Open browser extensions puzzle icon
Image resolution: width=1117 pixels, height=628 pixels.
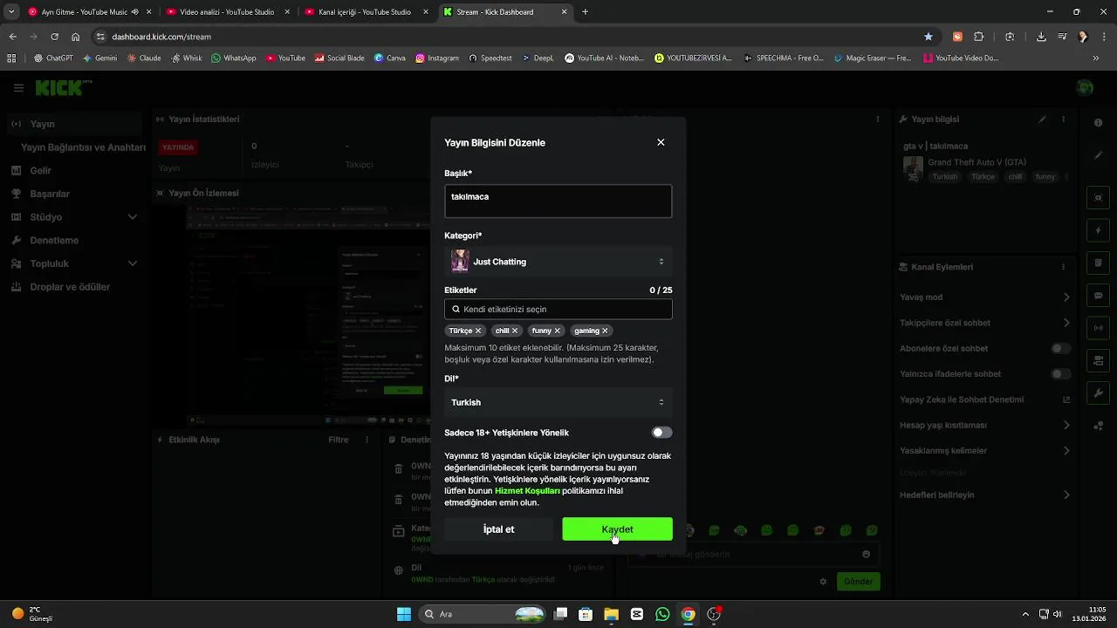(978, 37)
